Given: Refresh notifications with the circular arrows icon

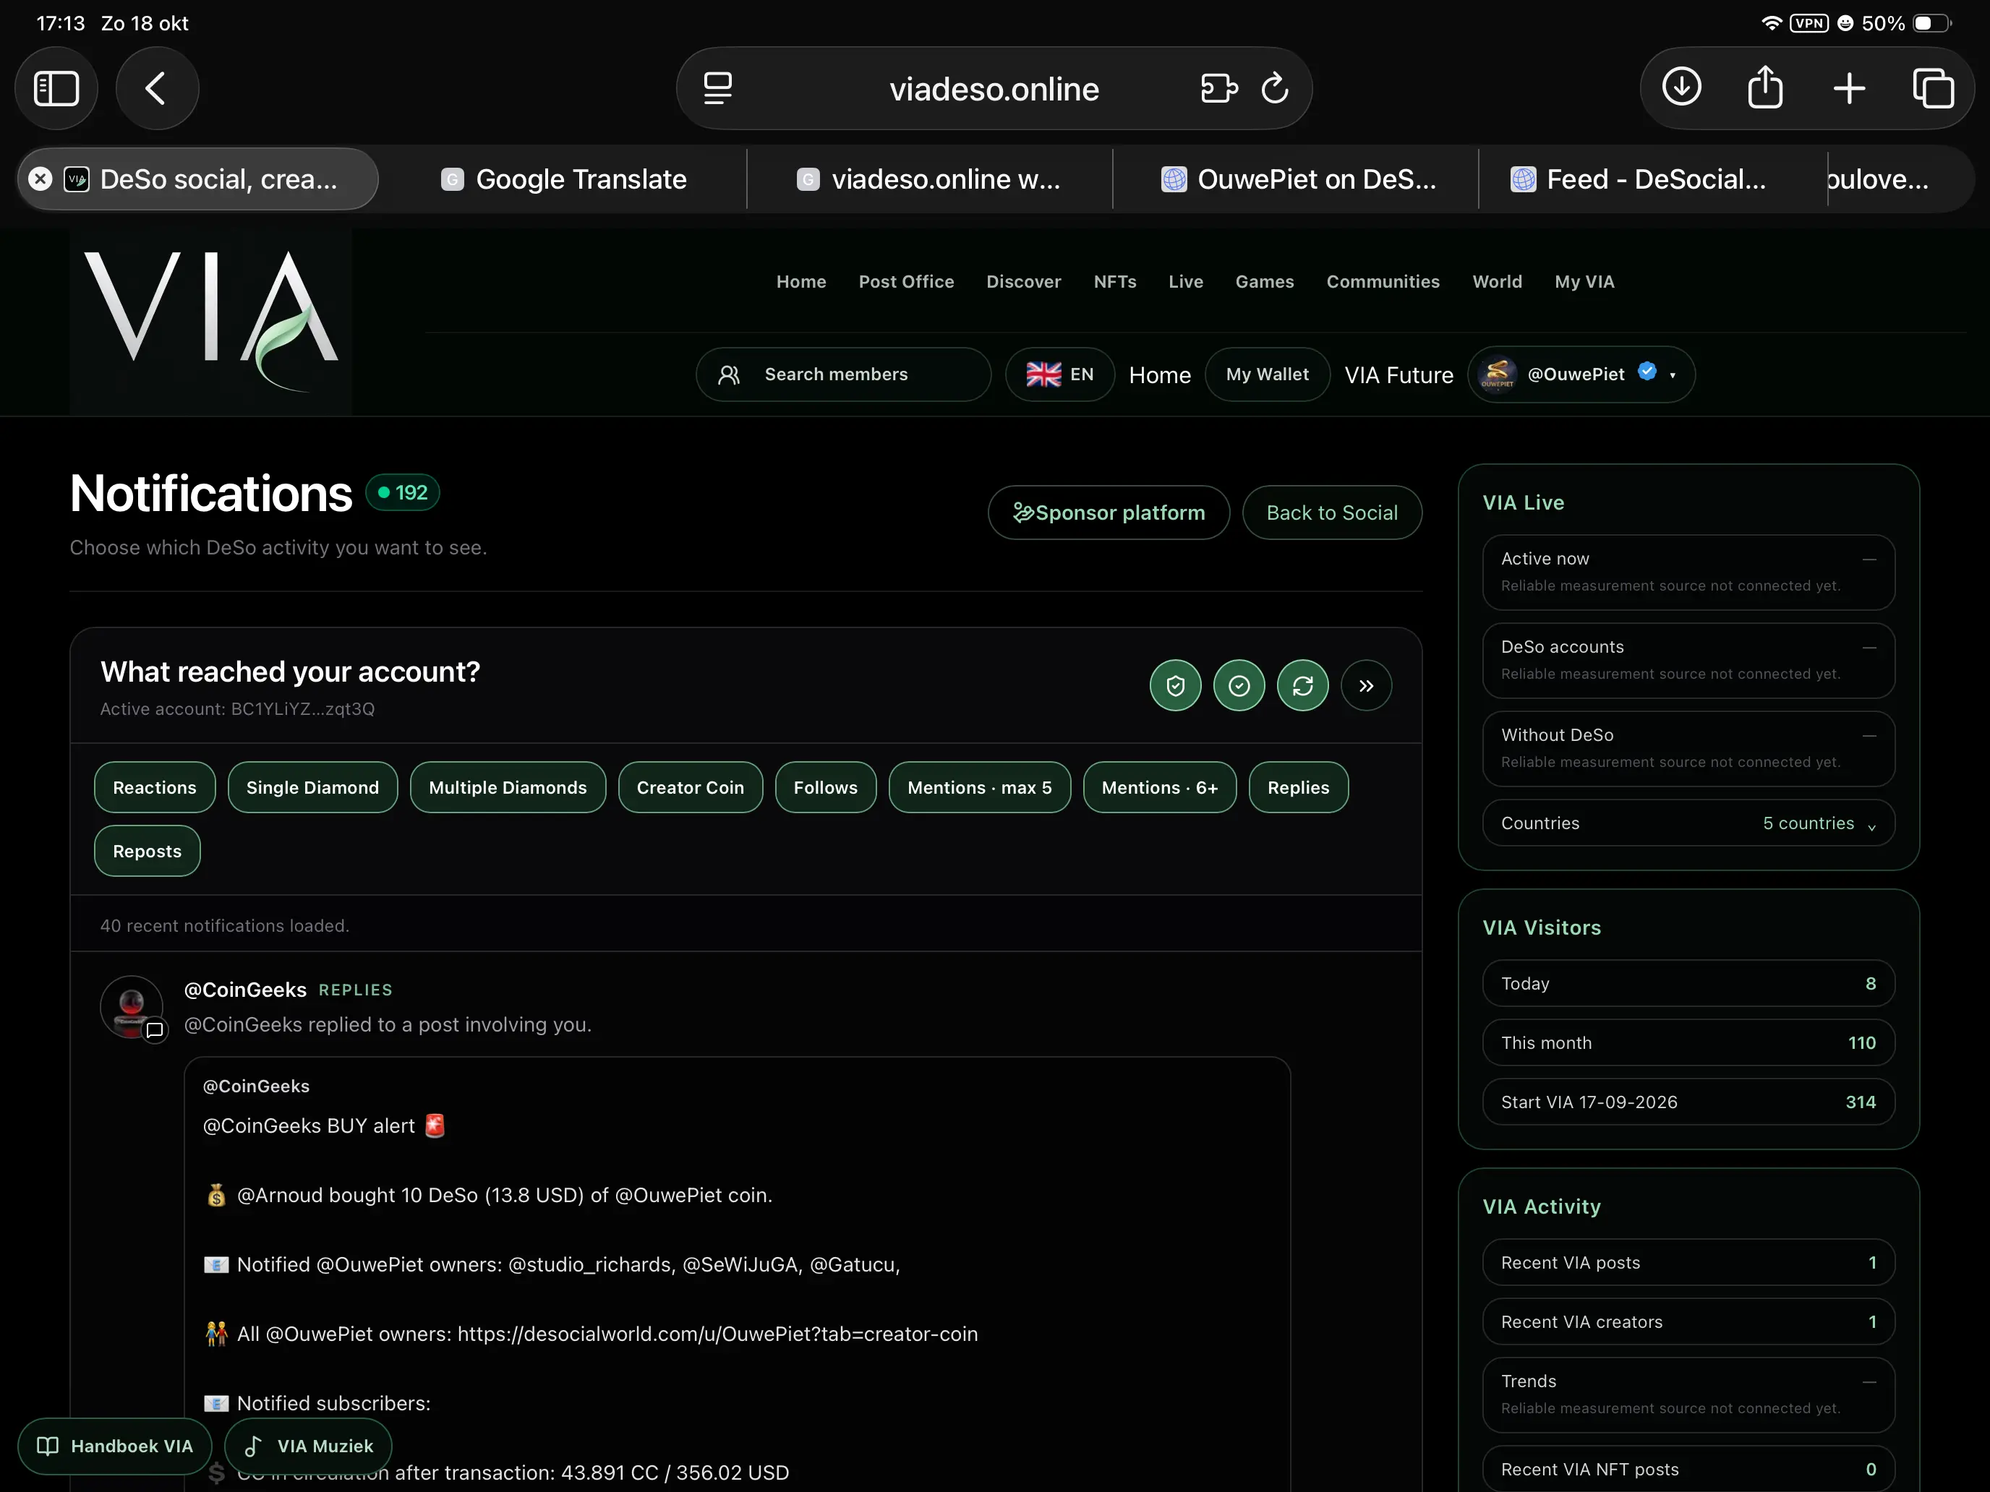Looking at the screenshot, I should tap(1302, 686).
